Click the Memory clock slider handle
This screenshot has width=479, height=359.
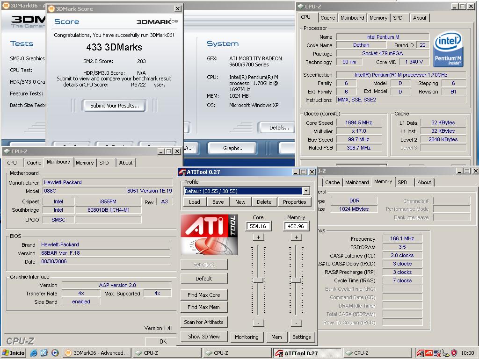pos(296,280)
